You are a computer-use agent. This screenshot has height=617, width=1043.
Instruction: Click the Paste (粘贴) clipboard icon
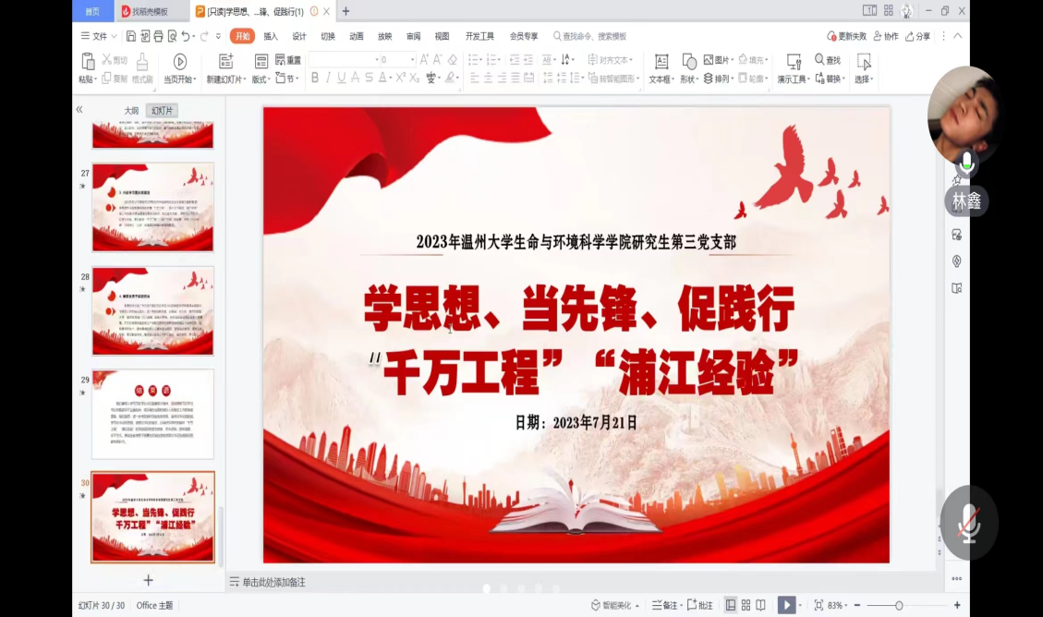coord(88,61)
